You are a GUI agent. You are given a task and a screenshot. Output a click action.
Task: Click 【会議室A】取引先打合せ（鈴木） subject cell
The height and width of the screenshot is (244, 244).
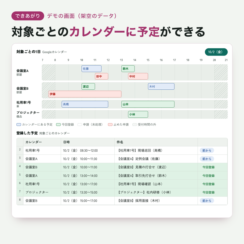tap(156, 176)
